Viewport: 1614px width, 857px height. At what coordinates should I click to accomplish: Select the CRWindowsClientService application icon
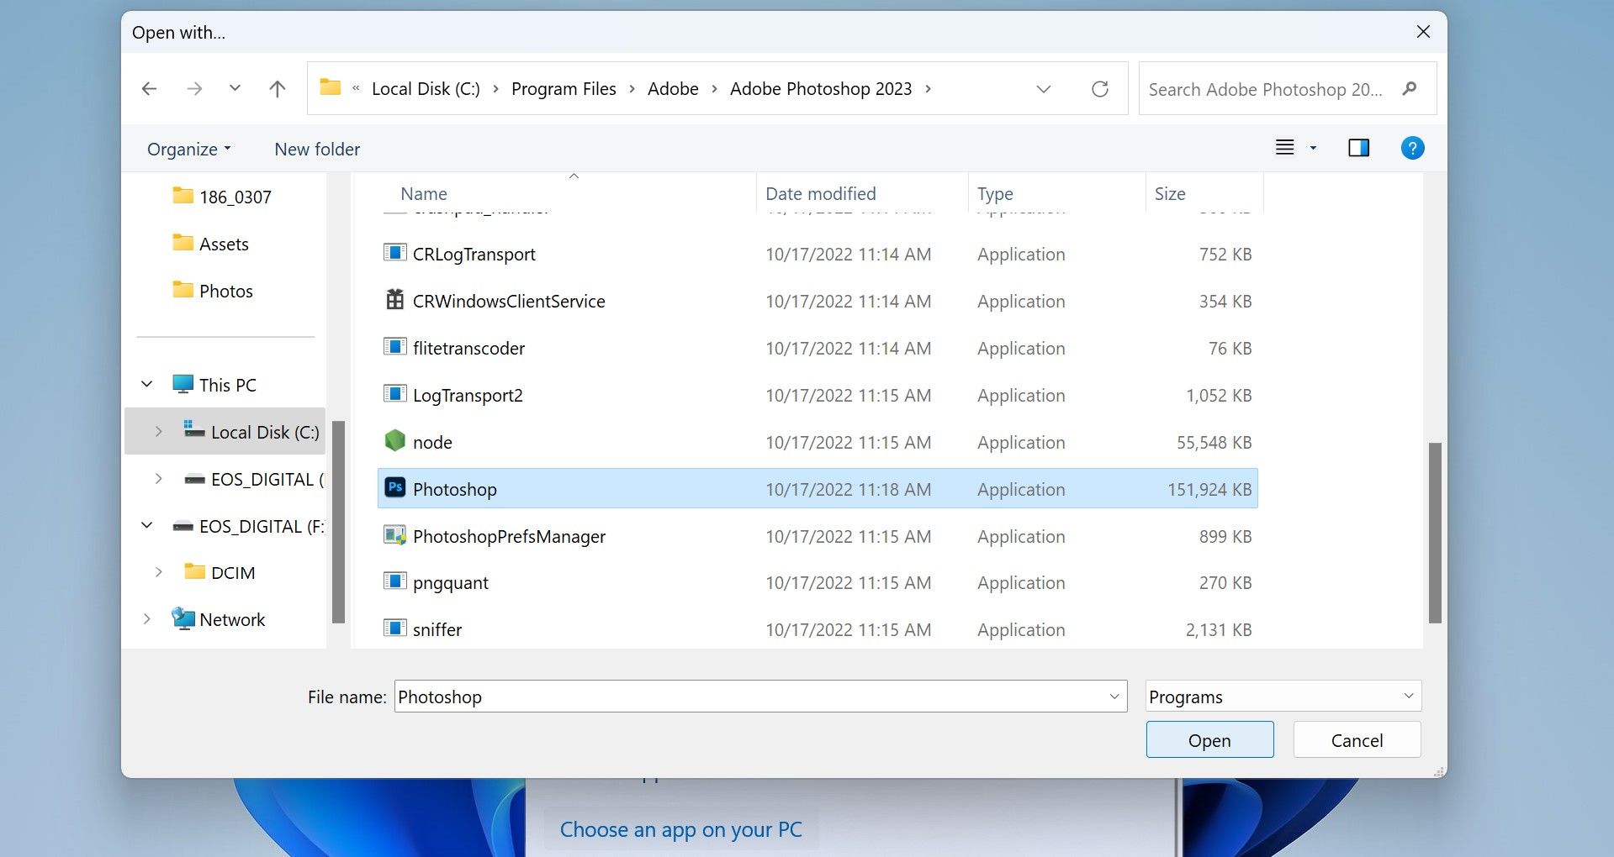[394, 300]
